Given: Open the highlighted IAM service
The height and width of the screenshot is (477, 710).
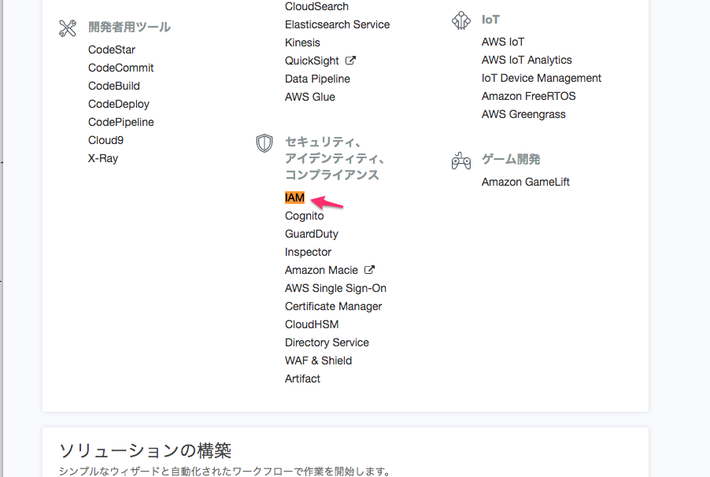Looking at the screenshot, I should [x=294, y=198].
